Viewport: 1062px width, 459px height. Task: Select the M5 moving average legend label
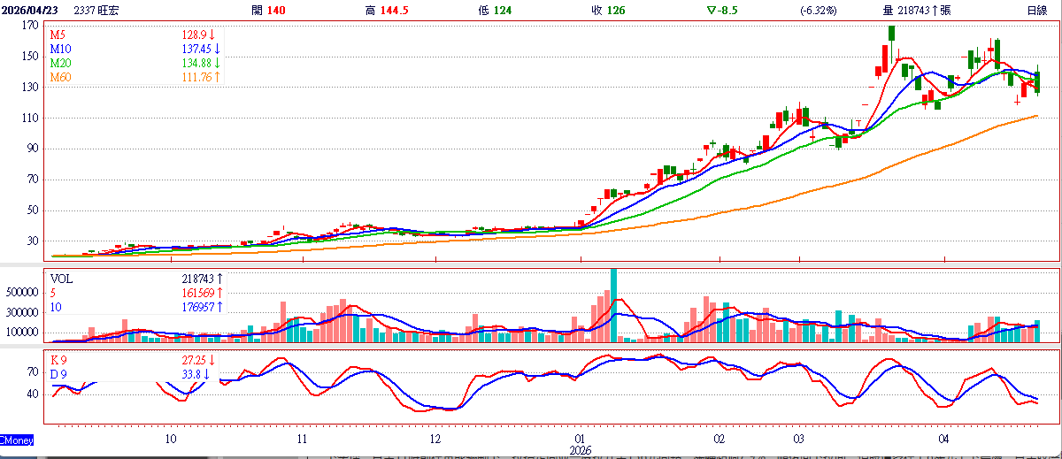click(x=58, y=34)
